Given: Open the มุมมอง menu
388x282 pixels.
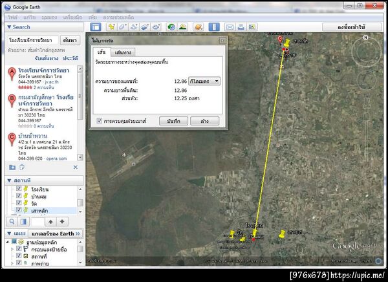Looking at the screenshot, I should pos(49,17).
